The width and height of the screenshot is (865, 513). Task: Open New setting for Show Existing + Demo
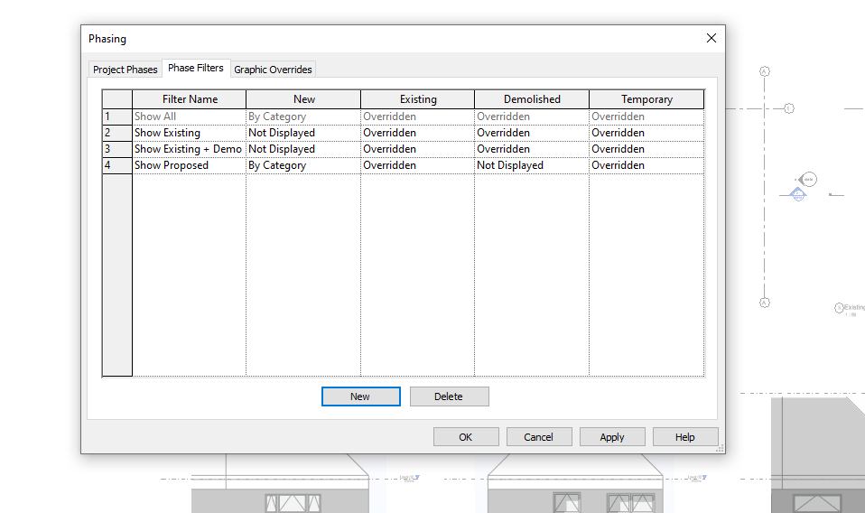303,149
